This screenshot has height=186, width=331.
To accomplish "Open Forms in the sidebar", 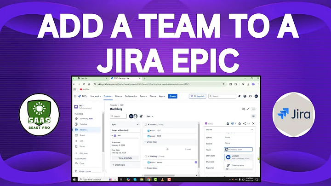I will coord(82,146).
